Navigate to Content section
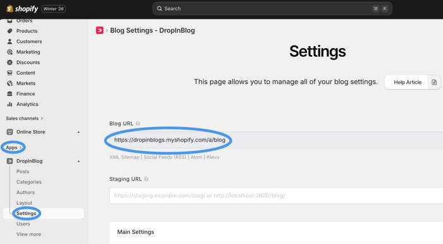Image resolution: width=443 pixels, height=244 pixels. tap(26, 73)
